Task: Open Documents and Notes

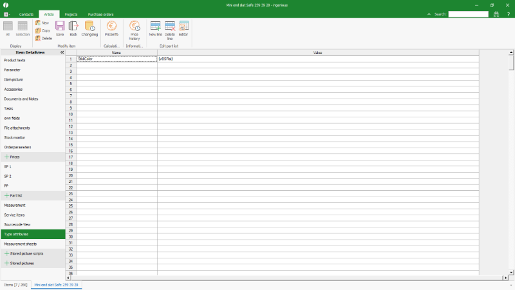Action: point(33,99)
